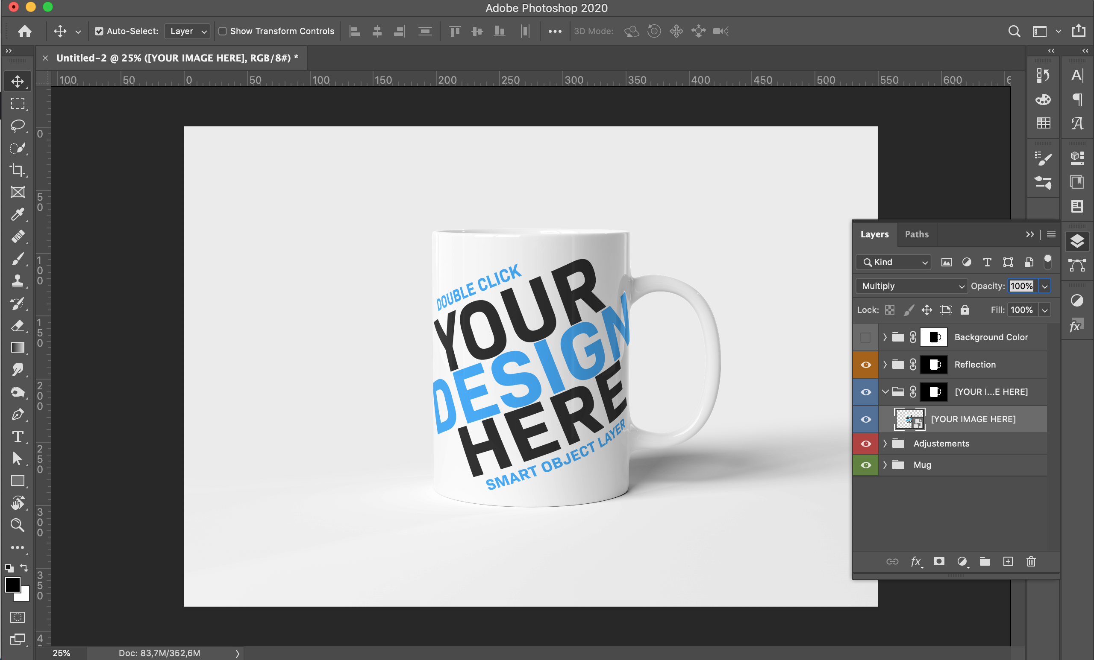Expand the Background Color layer group
1094x660 pixels.
pos(883,337)
